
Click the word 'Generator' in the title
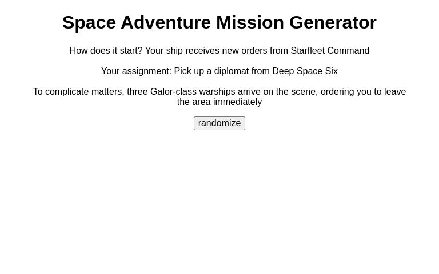click(x=333, y=22)
